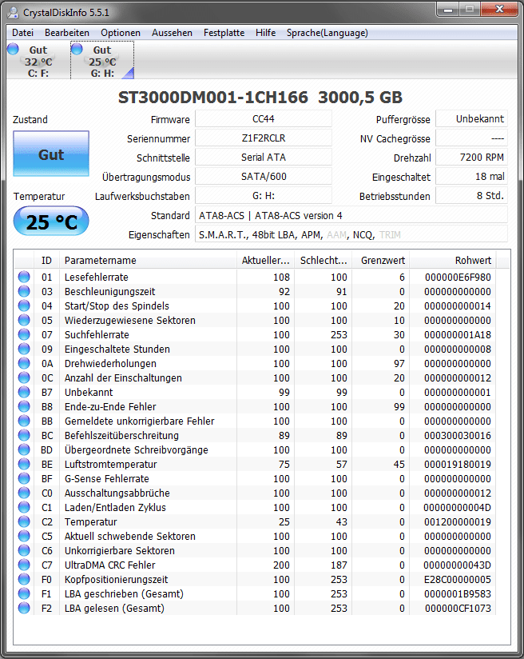Click the Puffergrösse field Unbekannt

pos(471,119)
